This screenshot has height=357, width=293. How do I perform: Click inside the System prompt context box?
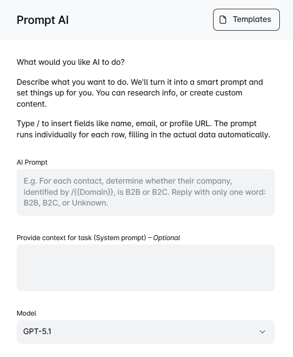(145, 268)
